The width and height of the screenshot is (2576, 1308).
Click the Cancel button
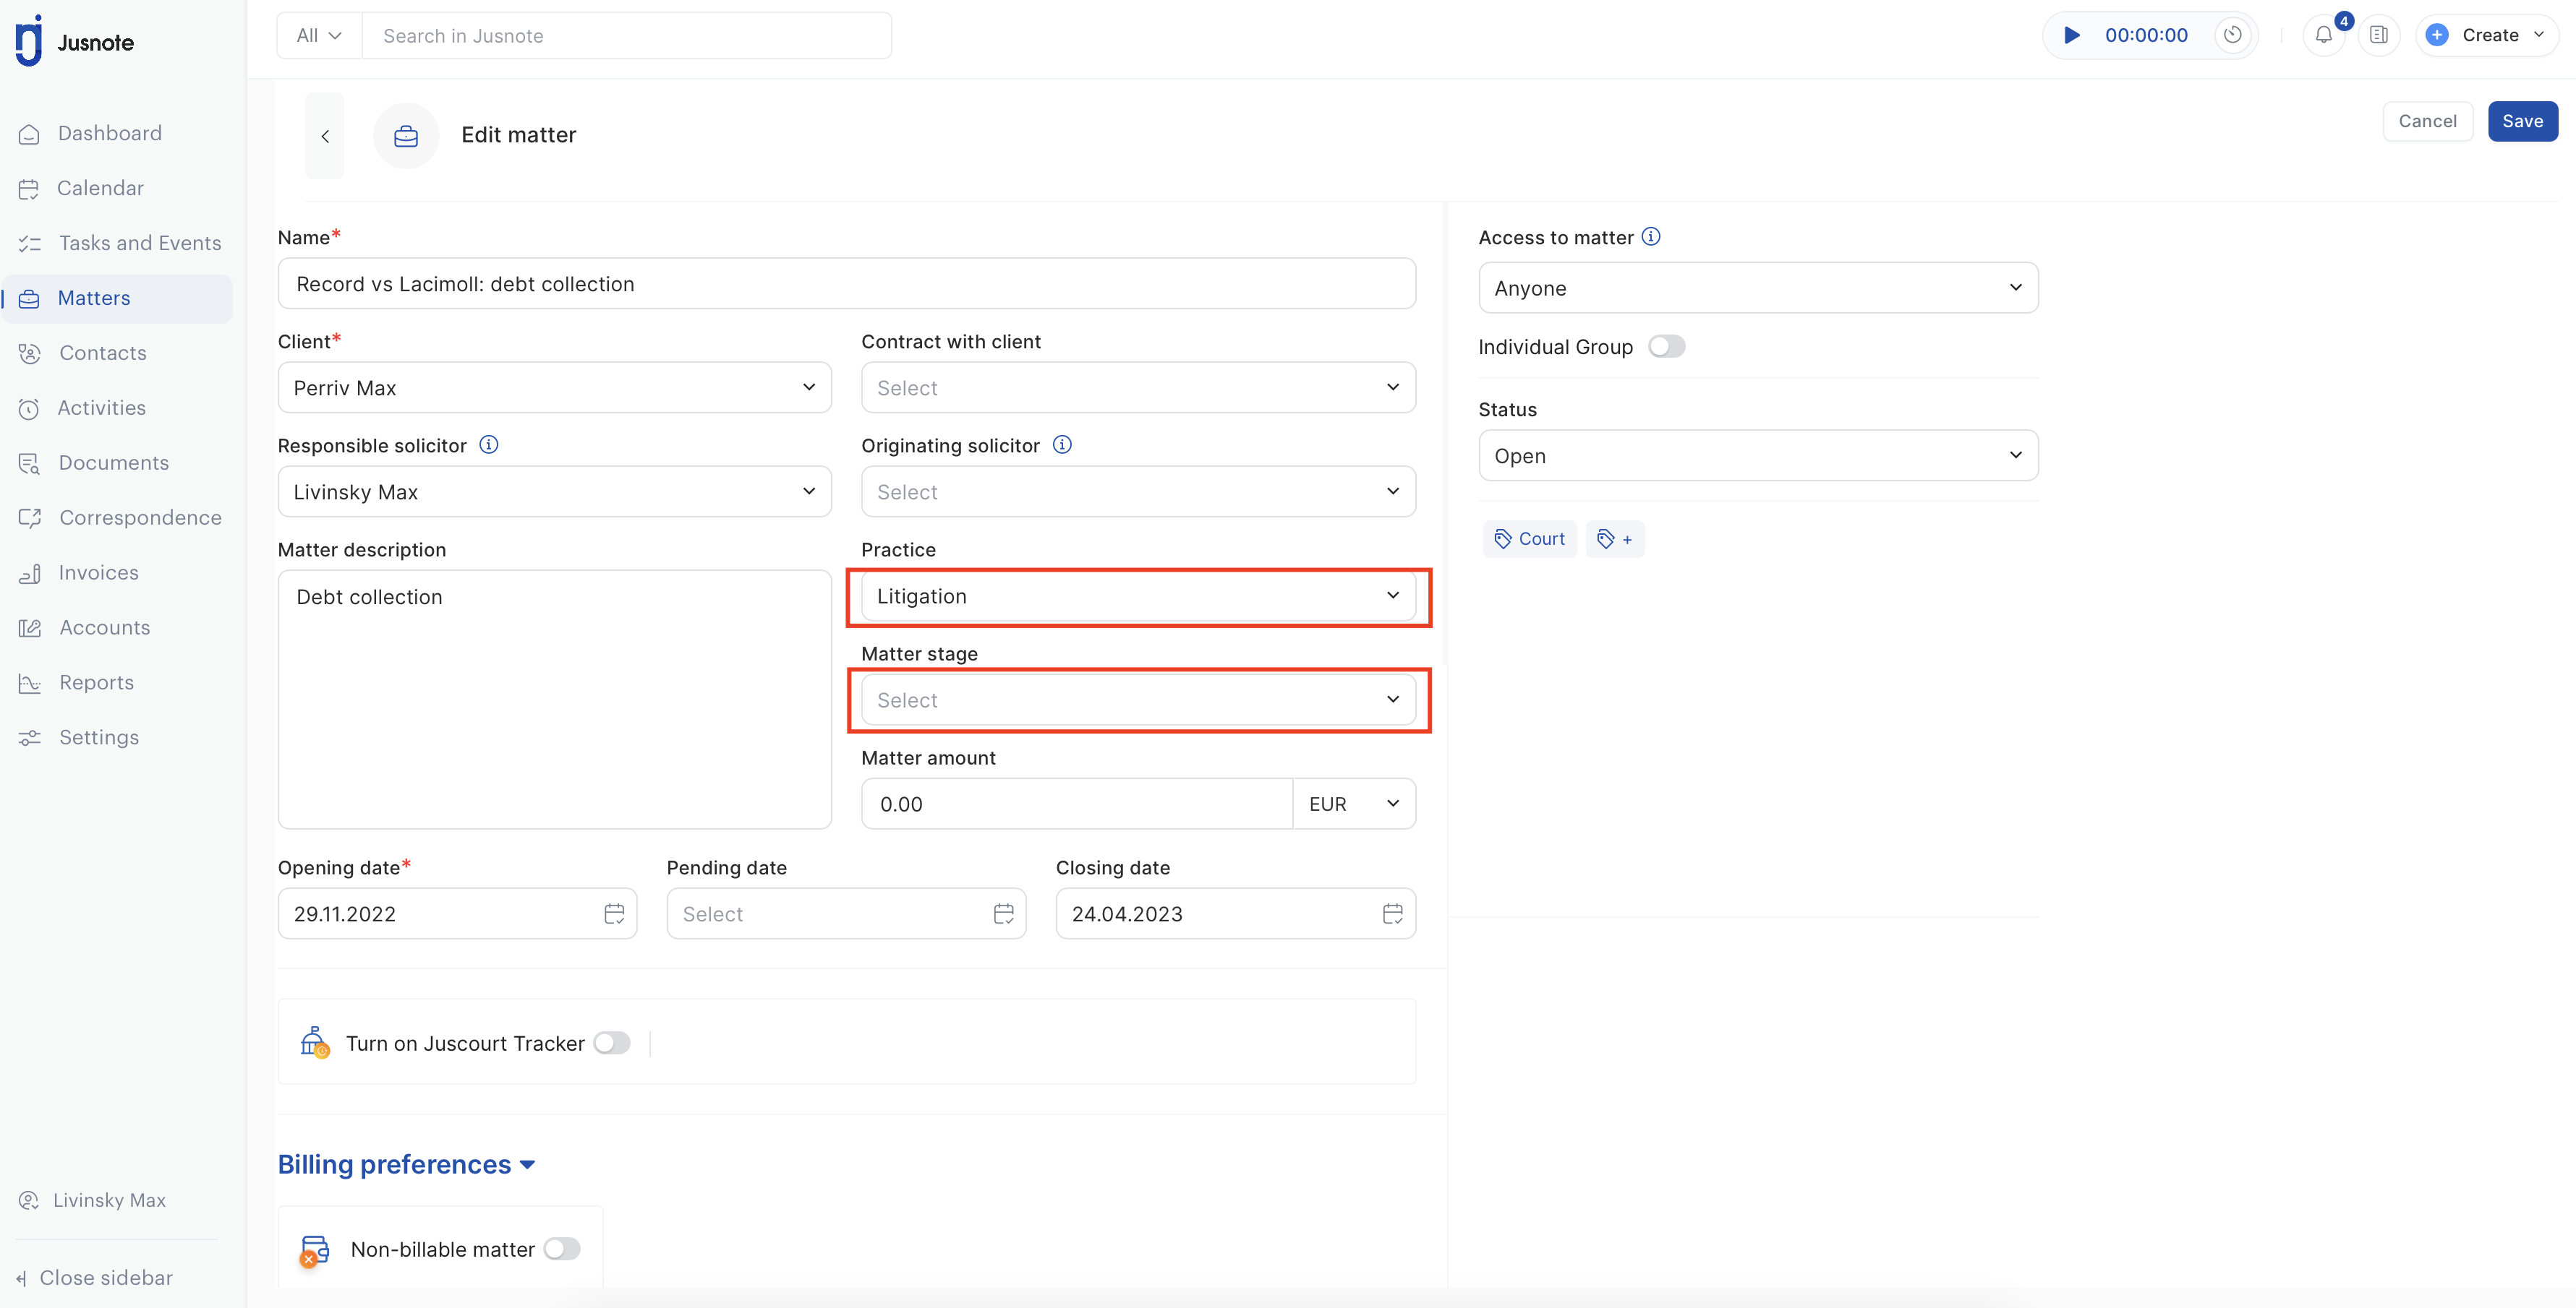click(x=2427, y=121)
